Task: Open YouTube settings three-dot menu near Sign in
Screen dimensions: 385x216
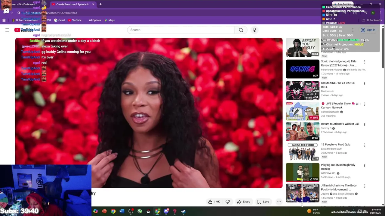Action: [353, 30]
